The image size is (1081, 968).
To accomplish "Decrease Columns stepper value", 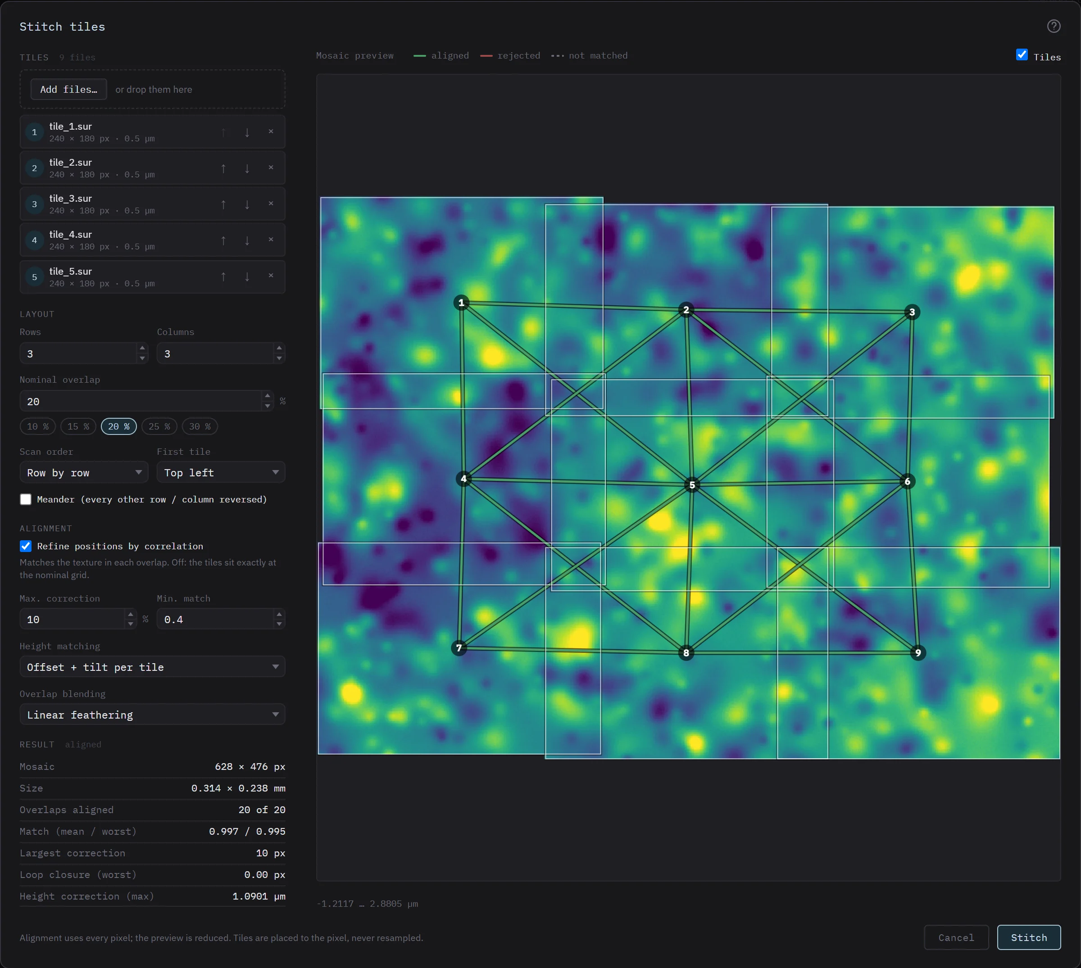I will pos(279,358).
